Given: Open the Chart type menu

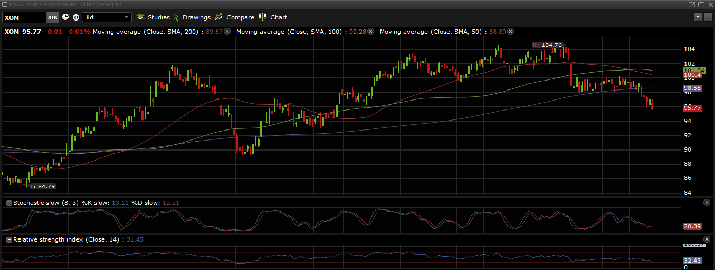Looking at the screenshot, I should [x=273, y=17].
